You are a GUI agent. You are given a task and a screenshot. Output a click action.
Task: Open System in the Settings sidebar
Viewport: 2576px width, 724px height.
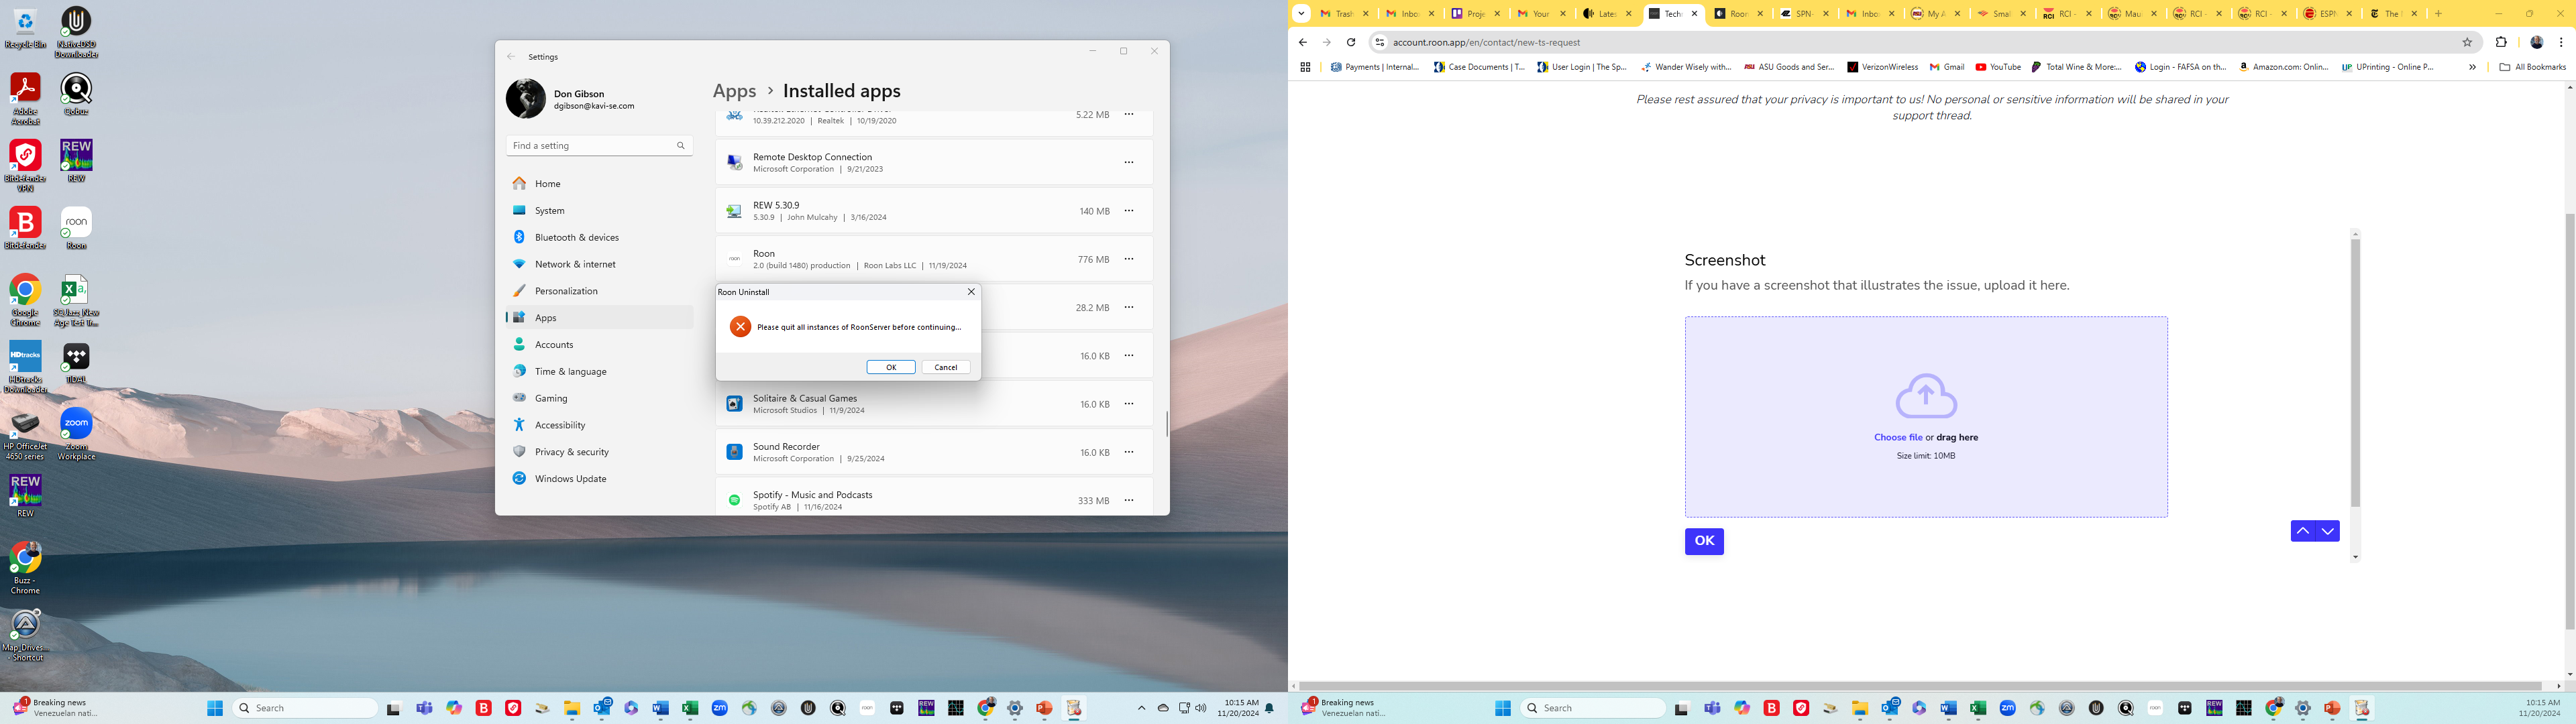(599, 211)
